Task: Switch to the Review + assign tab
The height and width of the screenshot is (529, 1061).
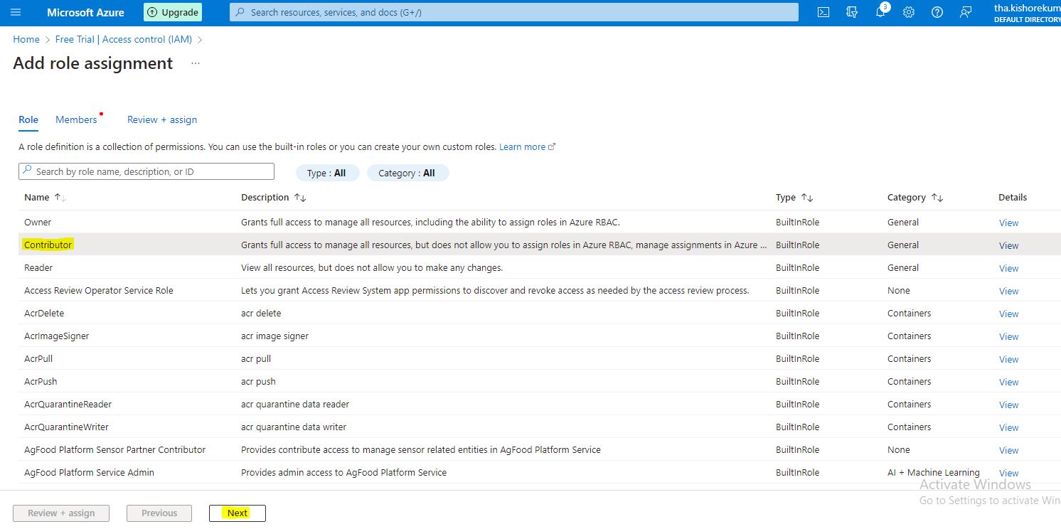Action: 162,120
